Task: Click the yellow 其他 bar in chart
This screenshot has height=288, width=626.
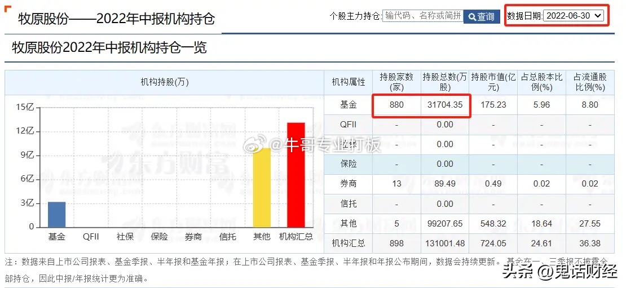Action: click(262, 188)
